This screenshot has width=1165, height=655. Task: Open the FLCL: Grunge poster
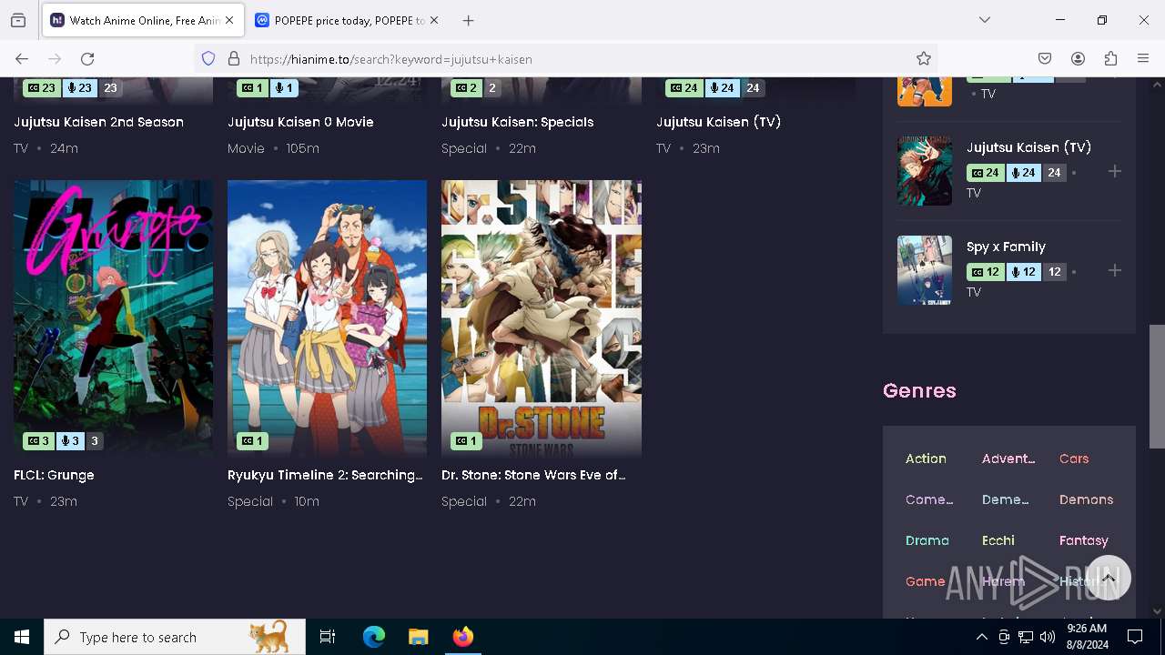(x=113, y=318)
